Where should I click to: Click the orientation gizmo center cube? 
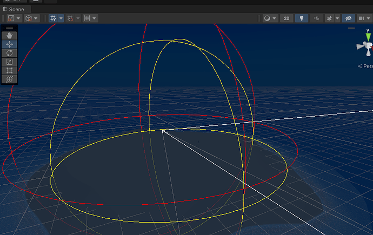click(369, 45)
